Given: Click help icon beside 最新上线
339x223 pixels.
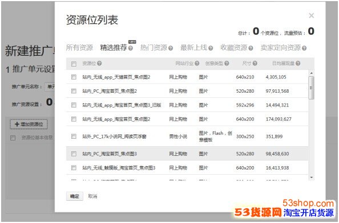Looking at the screenshot, I should [211, 48].
